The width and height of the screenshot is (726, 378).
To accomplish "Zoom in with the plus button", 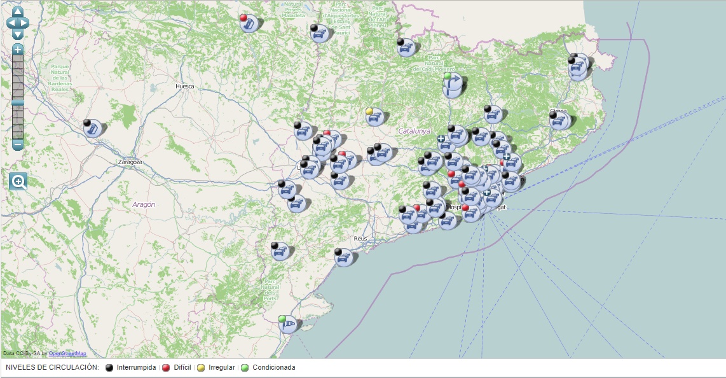I will click(x=18, y=50).
